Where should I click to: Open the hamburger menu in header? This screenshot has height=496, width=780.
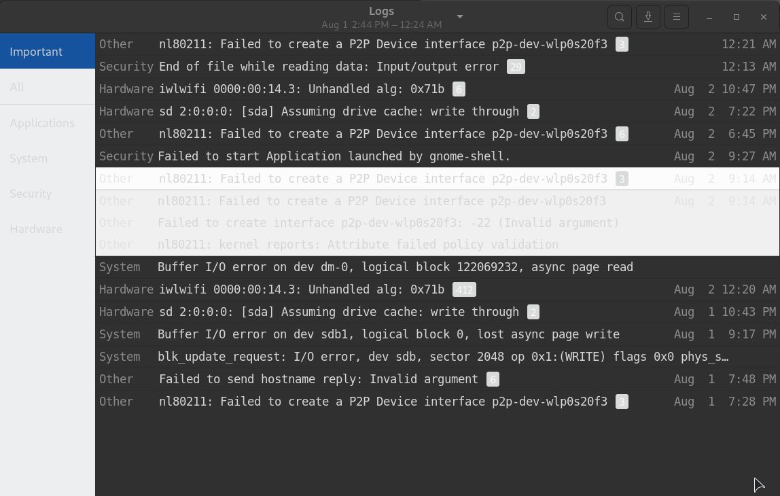pyautogui.click(x=677, y=17)
